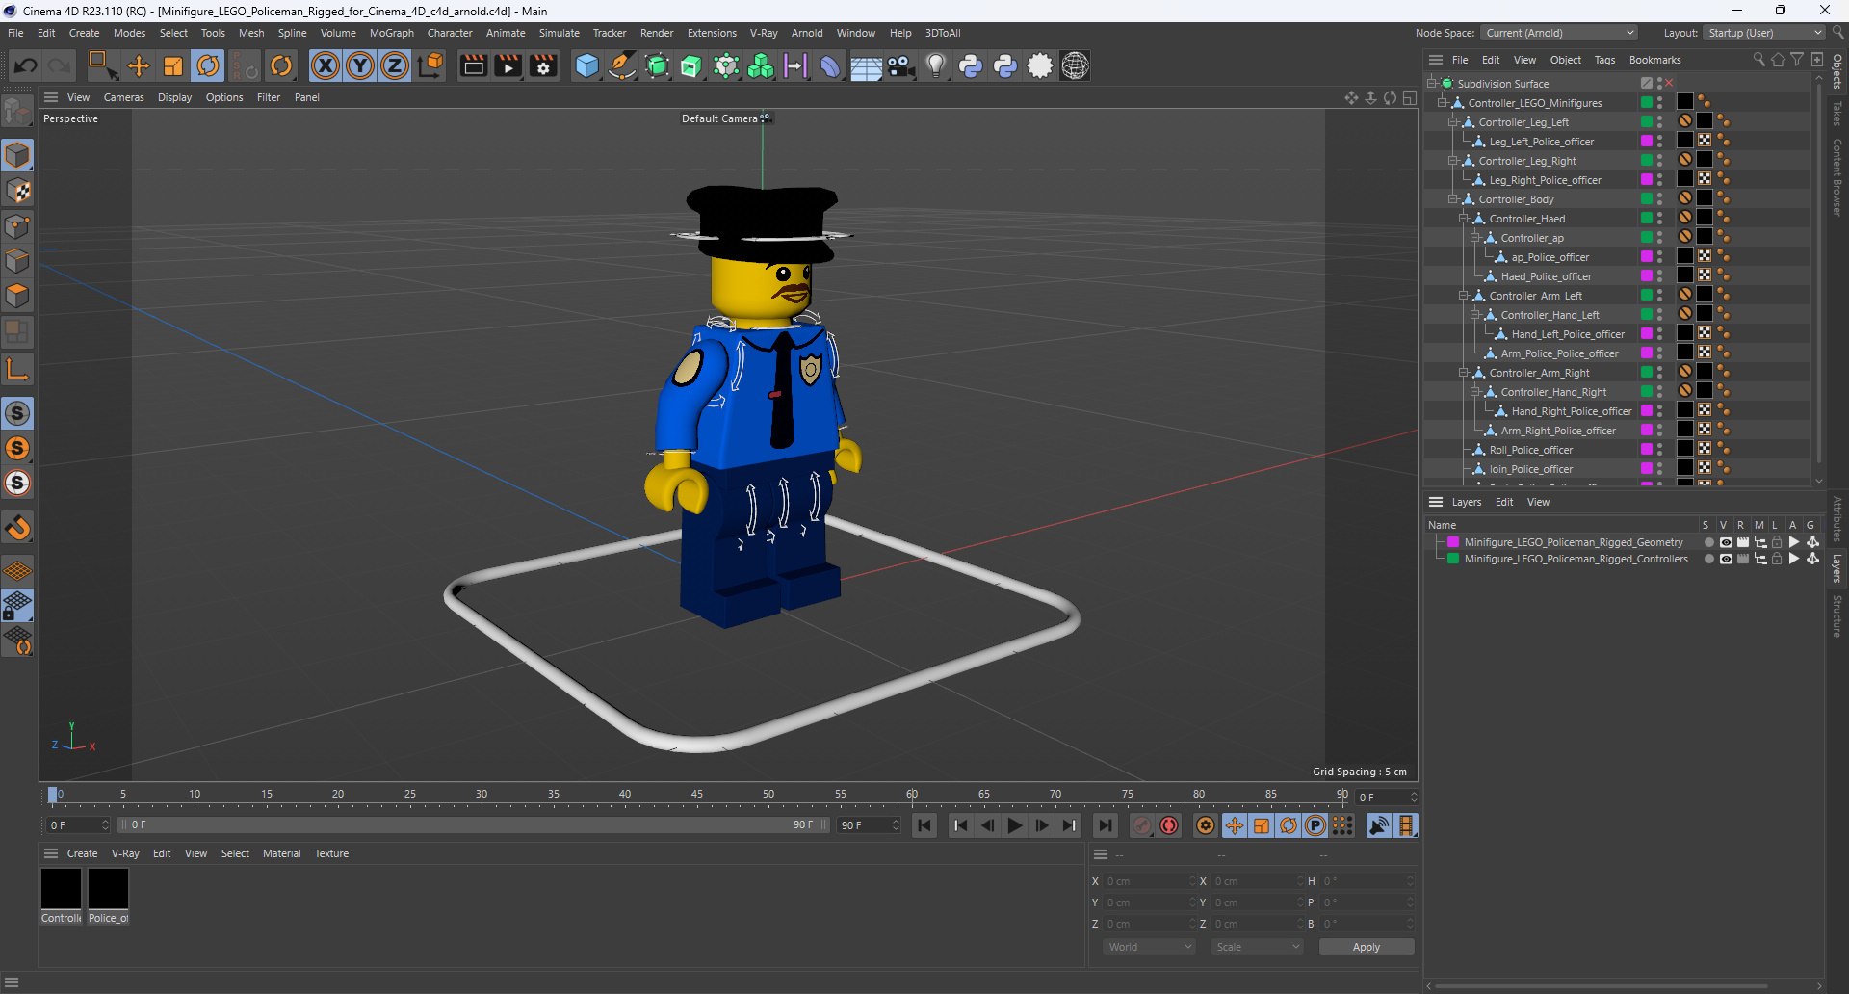Image resolution: width=1849 pixels, height=994 pixels.
Task: Open the Content Browser side tab
Action: click(x=1837, y=176)
